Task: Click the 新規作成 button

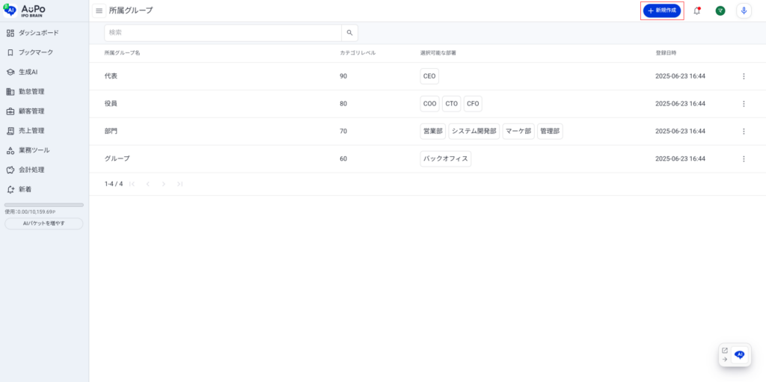Action: [662, 10]
